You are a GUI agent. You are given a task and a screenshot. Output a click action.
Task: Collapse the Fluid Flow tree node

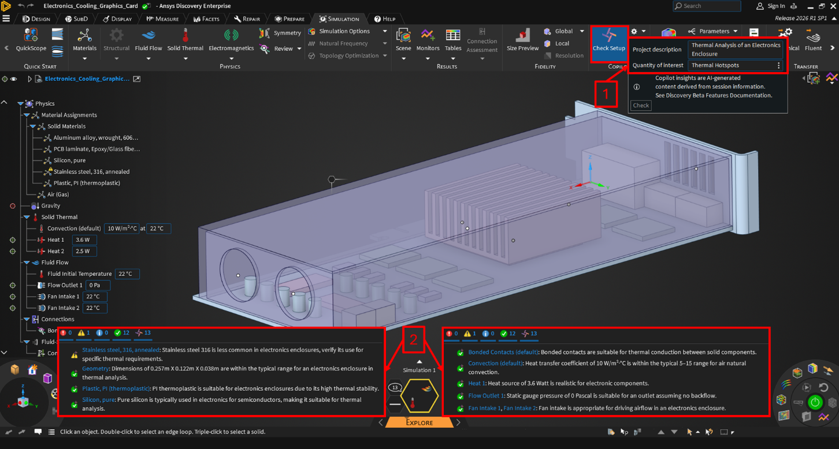[x=27, y=263]
